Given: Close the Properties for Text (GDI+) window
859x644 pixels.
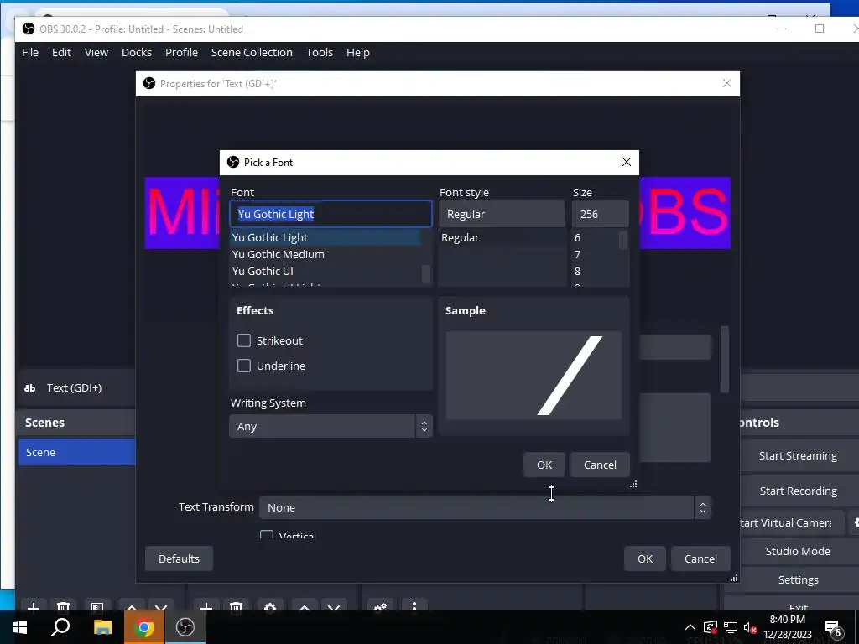Looking at the screenshot, I should coord(727,83).
